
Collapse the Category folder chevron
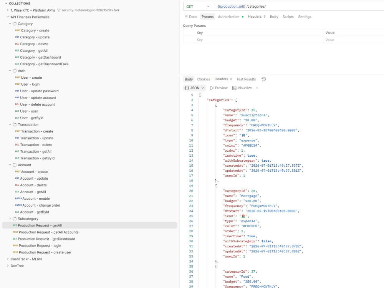(x=10, y=23)
